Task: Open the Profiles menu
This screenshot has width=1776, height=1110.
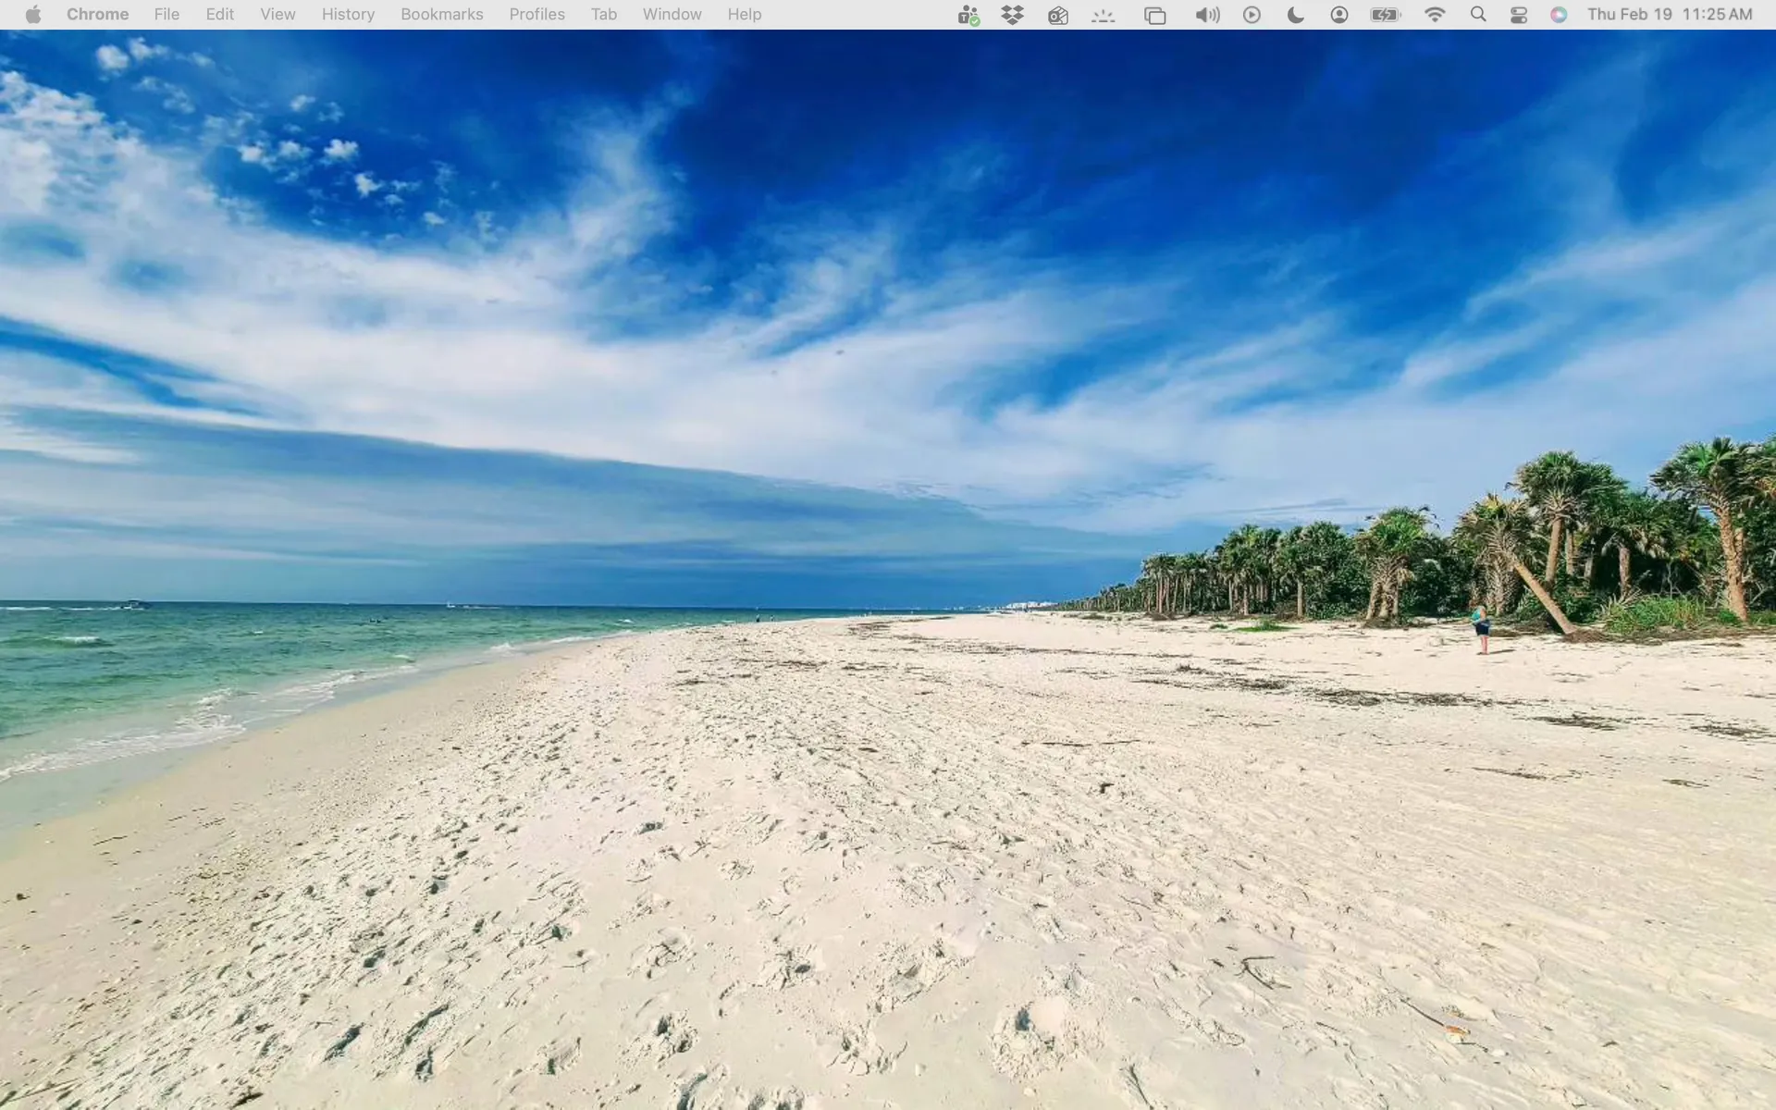Action: [536, 15]
